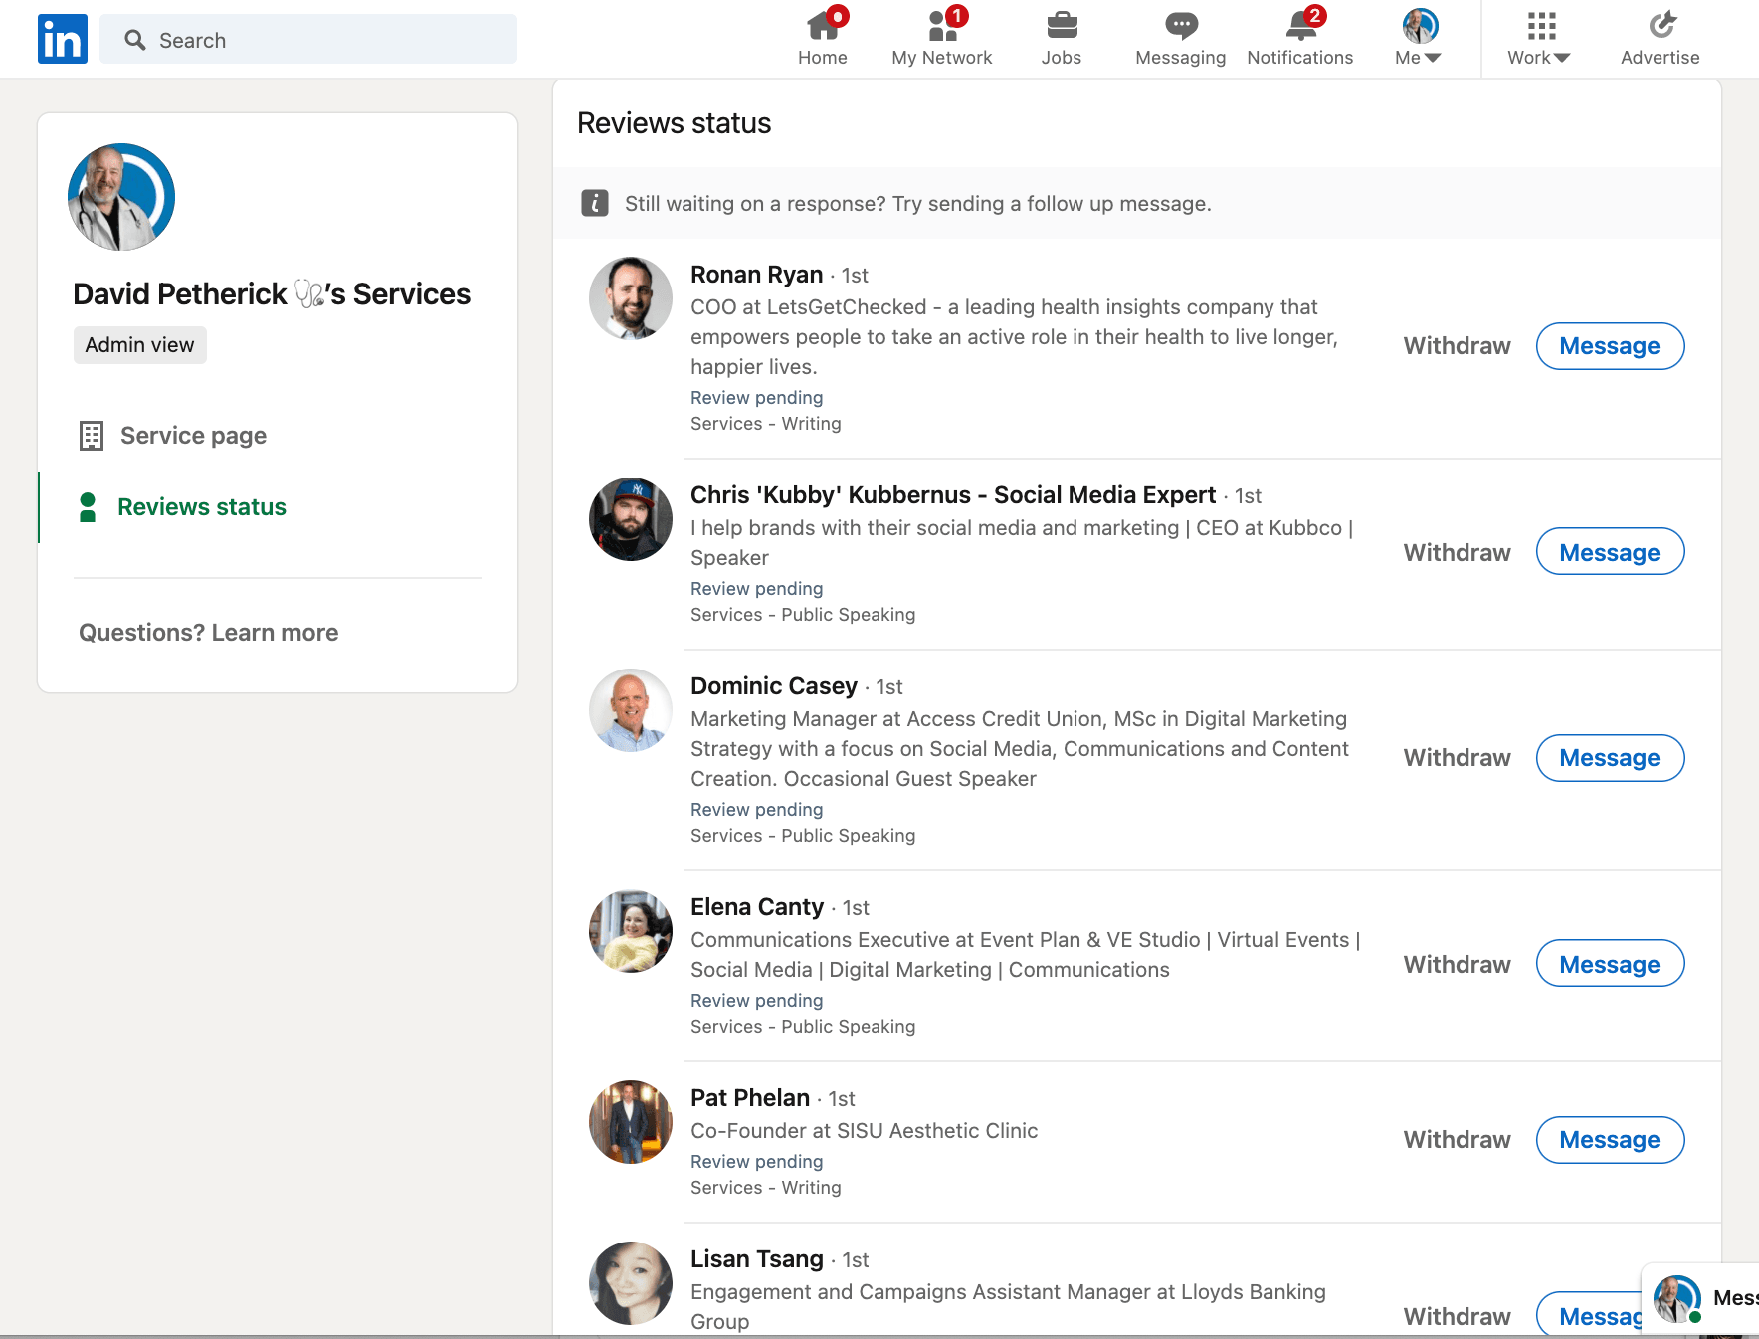Open Notifications bell icon
The image size is (1759, 1339).
(1300, 25)
